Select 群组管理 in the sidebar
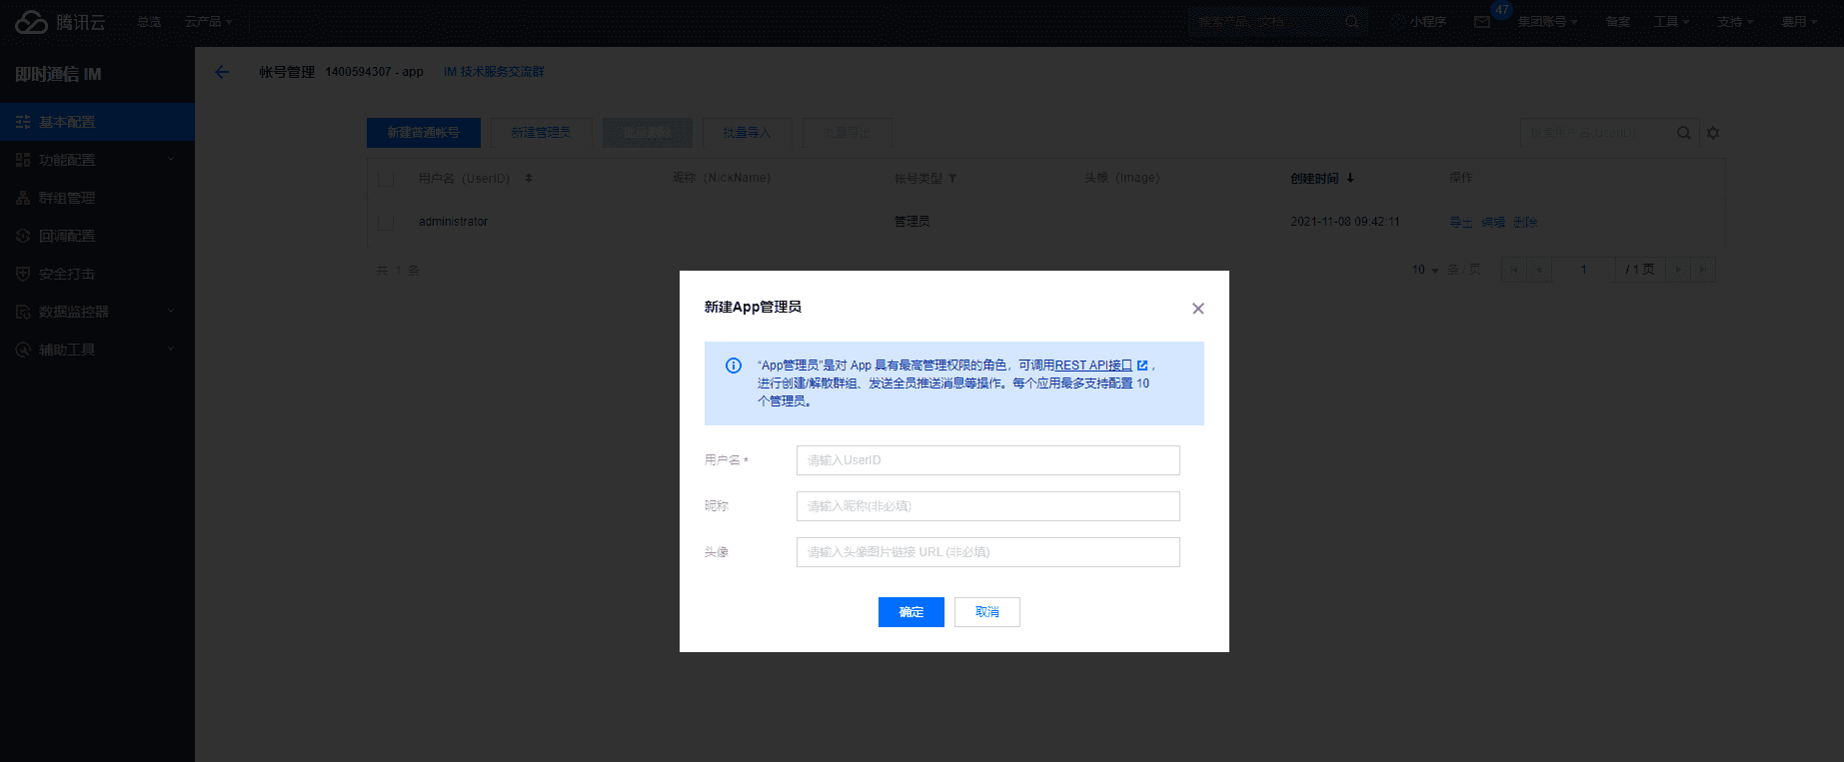 click(x=67, y=198)
